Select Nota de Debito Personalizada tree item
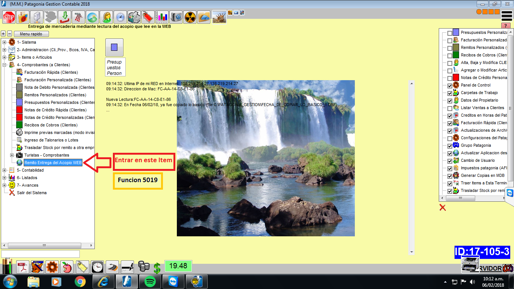 point(59,87)
